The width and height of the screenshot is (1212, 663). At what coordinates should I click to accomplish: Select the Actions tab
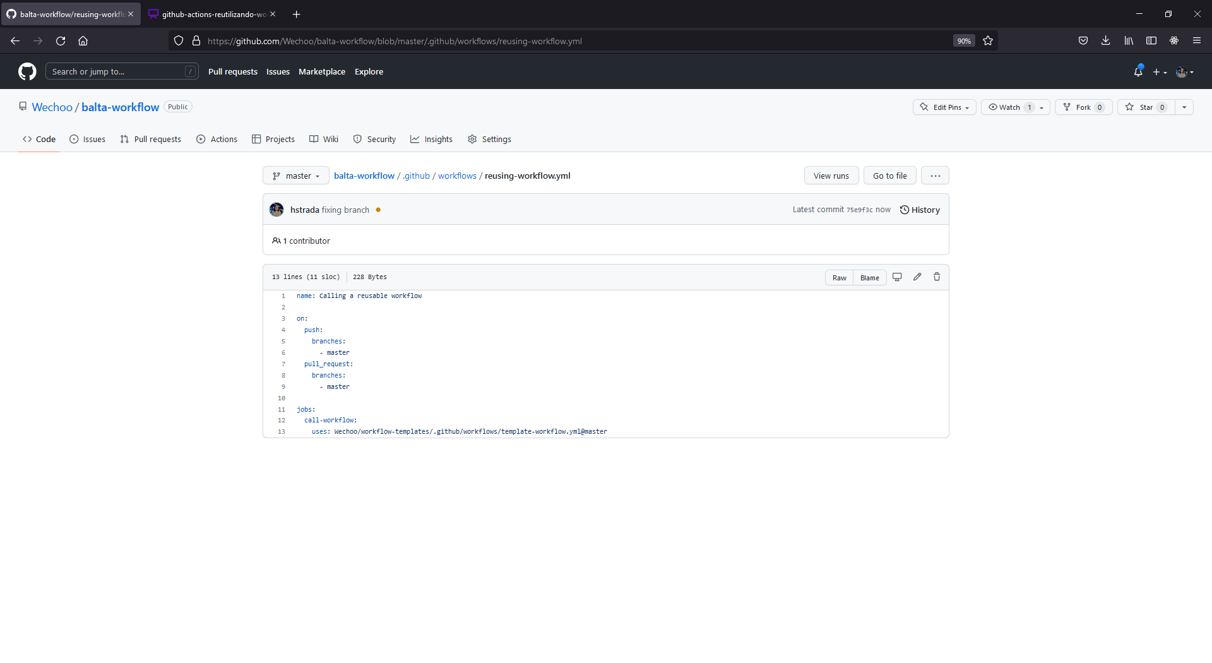[217, 139]
